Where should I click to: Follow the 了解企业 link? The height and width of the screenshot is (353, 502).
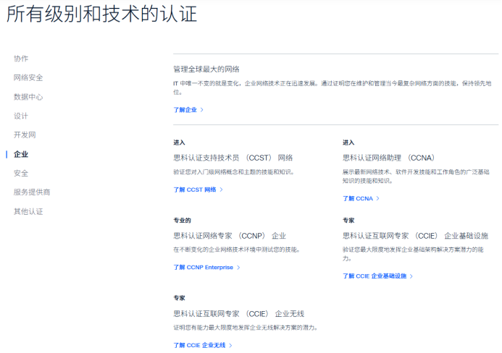185,110
